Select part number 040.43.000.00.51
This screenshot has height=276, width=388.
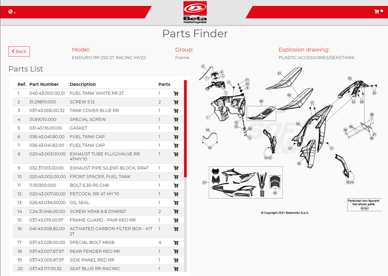point(47,93)
